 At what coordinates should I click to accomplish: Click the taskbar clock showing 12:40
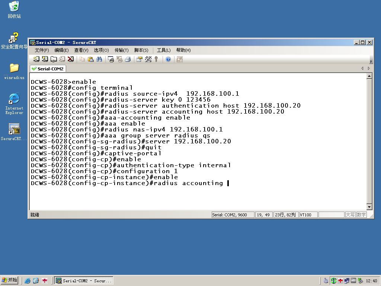pyautogui.click(x=372, y=281)
